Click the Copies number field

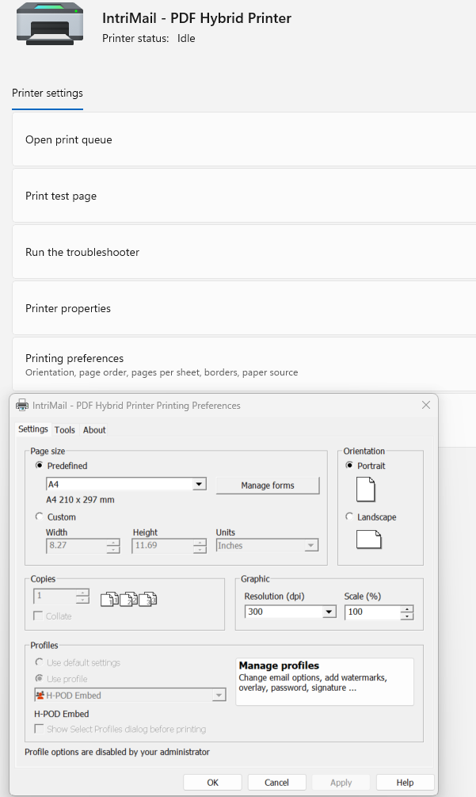coord(55,596)
